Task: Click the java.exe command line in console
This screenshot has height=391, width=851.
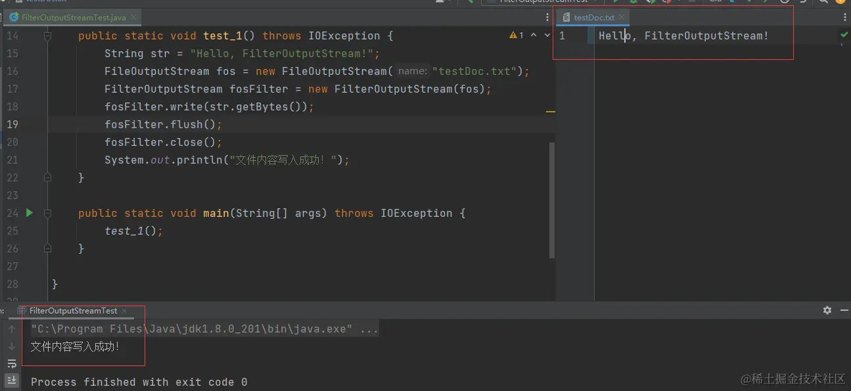Action: click(x=204, y=329)
